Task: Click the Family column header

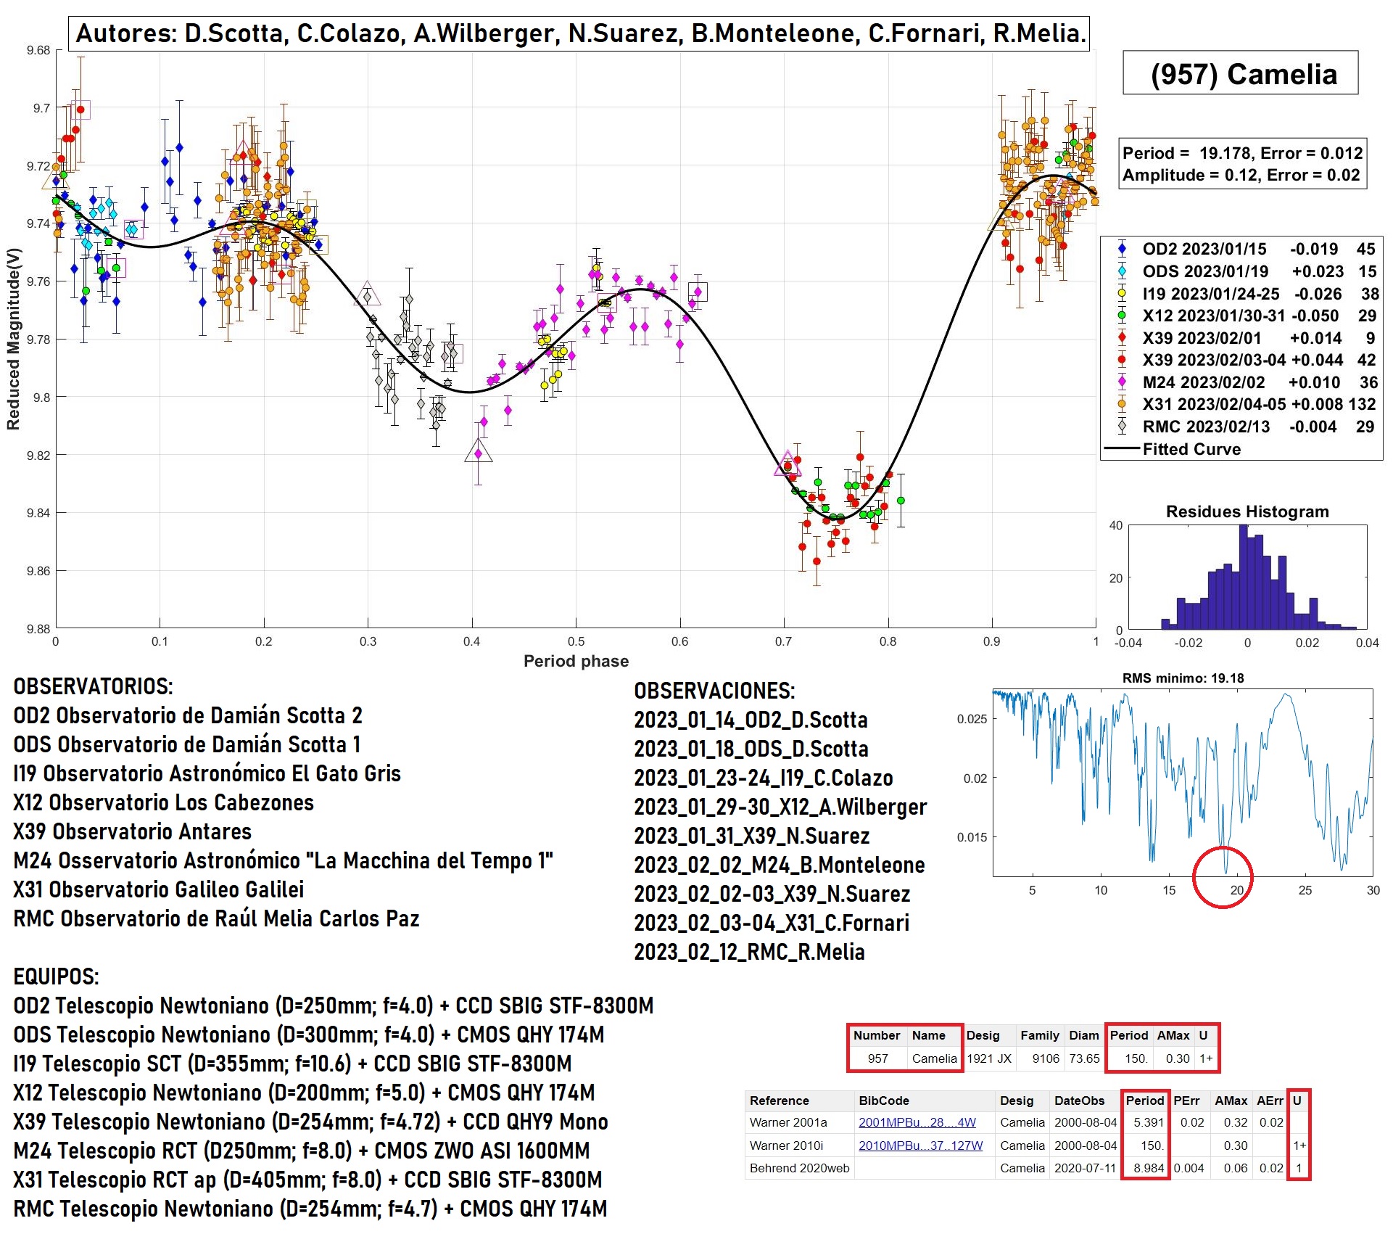Action: click(x=1039, y=1035)
